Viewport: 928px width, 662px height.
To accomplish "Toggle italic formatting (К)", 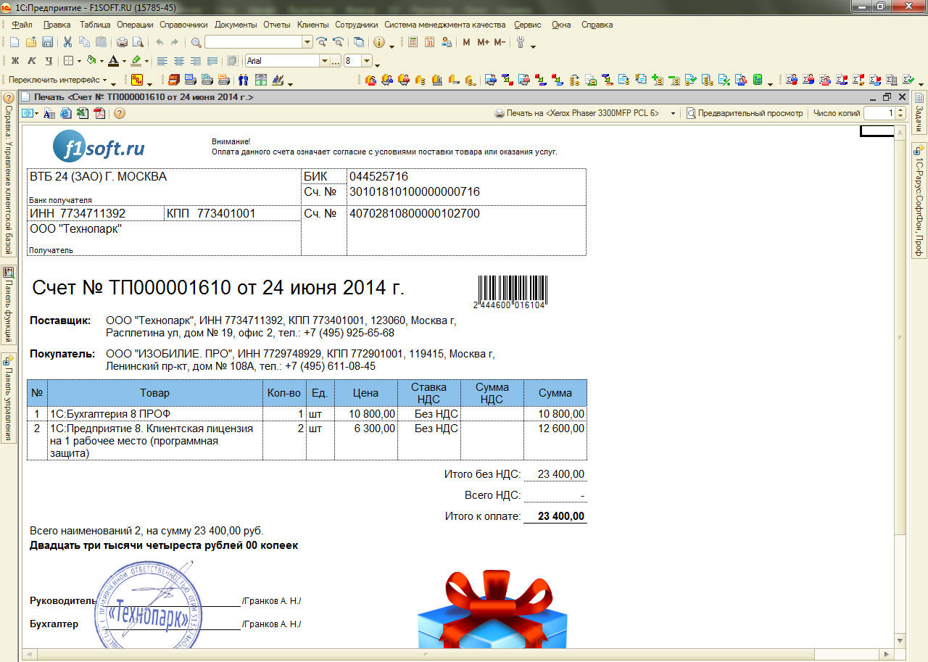I will click(32, 61).
